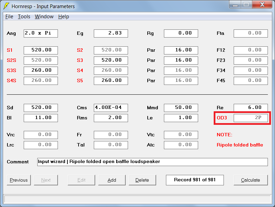Screen dimensions: 275x207
Task: Close the Hornresp window
Action: (262, 4)
